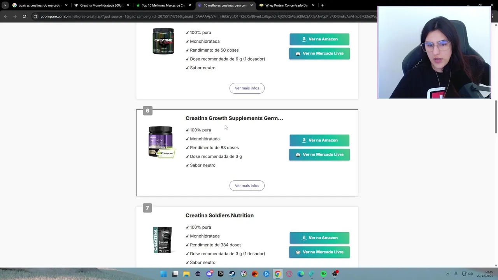Click the microphone icon in system tray
Image resolution: width=498 pixels, height=280 pixels.
click(x=456, y=274)
